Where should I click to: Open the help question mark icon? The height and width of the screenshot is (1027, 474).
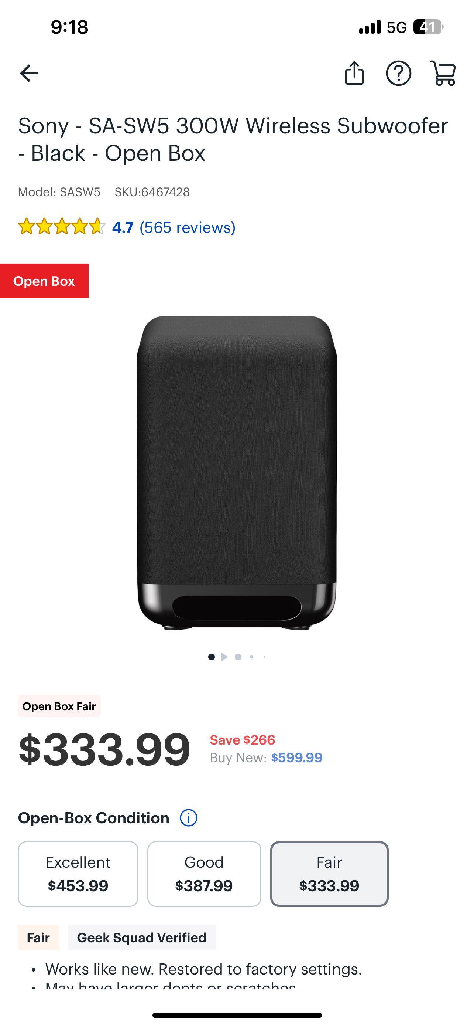pyautogui.click(x=398, y=73)
